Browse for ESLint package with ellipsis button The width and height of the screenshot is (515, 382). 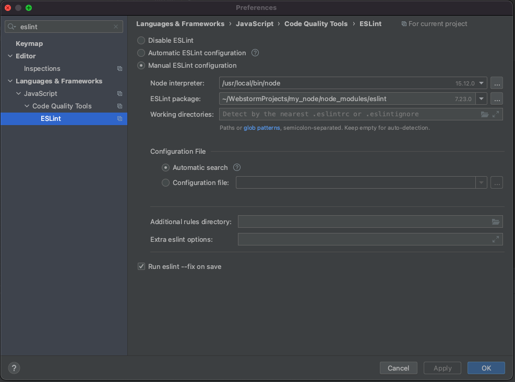497,99
